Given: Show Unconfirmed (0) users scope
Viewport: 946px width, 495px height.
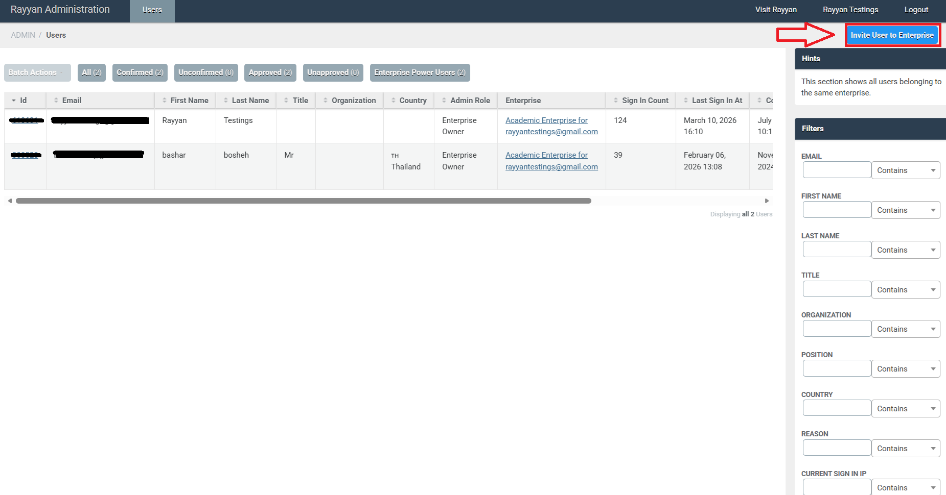Looking at the screenshot, I should tap(205, 72).
